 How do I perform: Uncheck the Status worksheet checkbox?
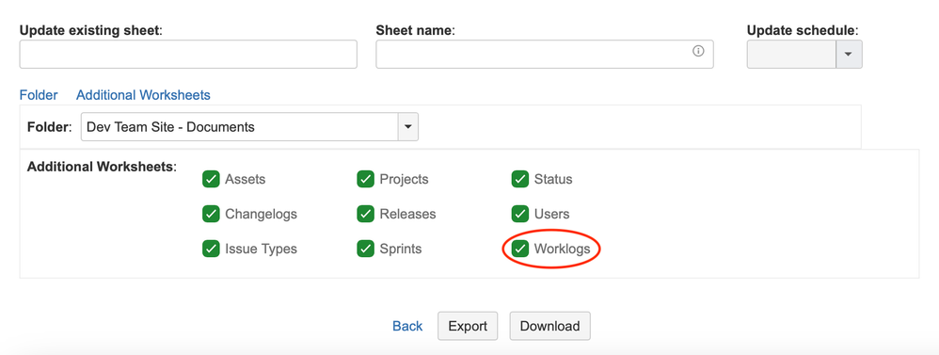519,179
